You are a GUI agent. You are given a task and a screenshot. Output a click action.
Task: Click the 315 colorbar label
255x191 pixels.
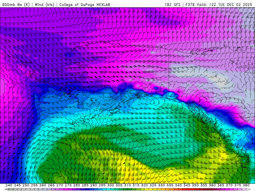136,185
